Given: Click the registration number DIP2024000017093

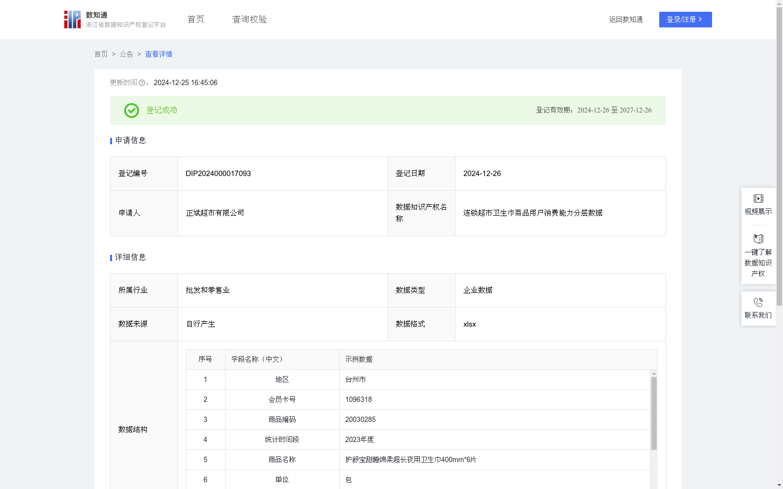Looking at the screenshot, I should coord(218,174).
